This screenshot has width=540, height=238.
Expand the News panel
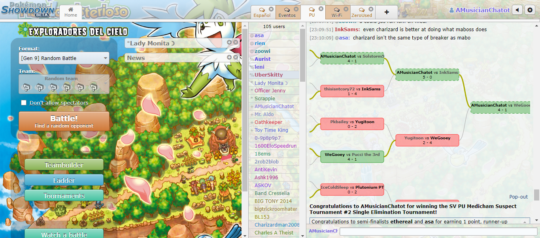229,57
